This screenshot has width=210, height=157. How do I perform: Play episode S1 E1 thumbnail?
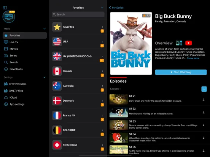tap(119, 99)
